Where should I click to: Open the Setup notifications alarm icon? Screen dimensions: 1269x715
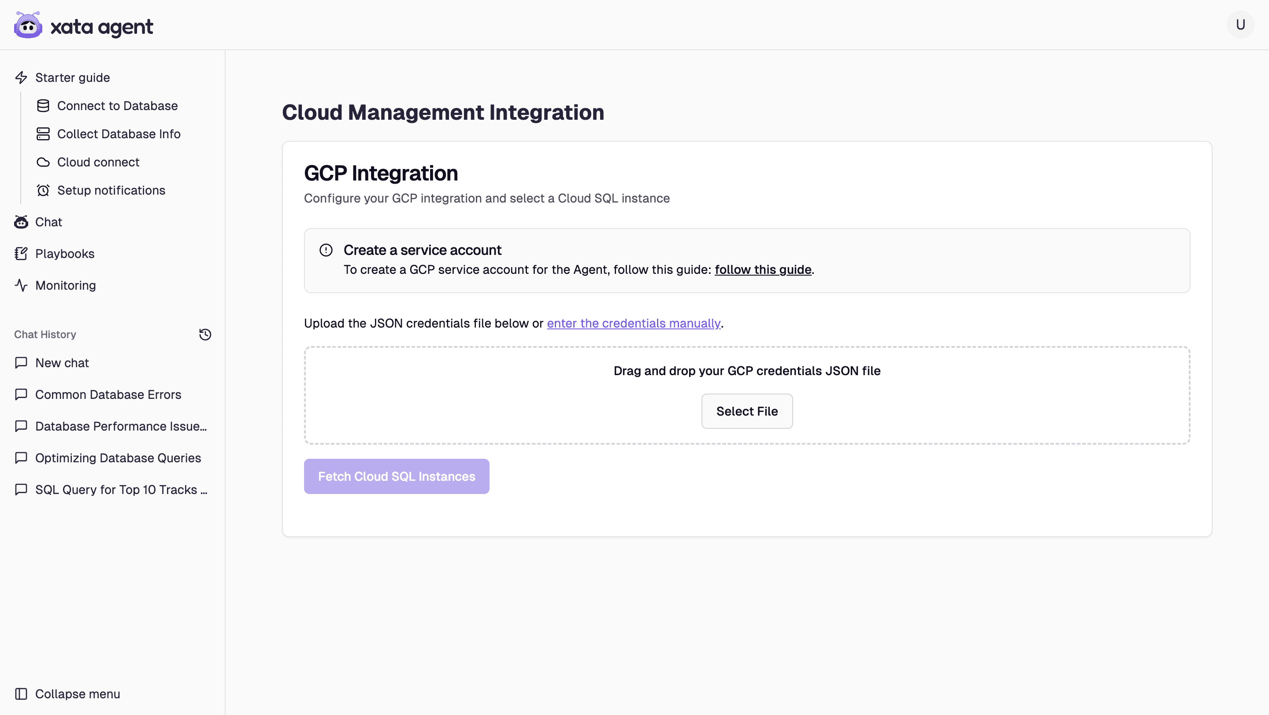point(43,190)
